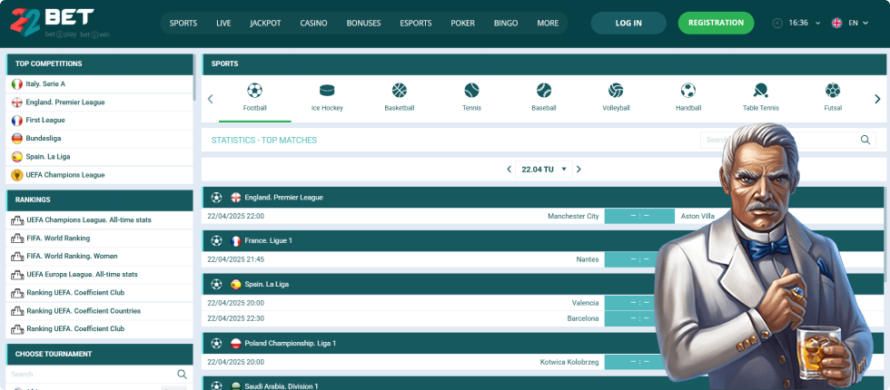Image resolution: width=890 pixels, height=390 pixels.
Task: Select the Handball sport icon
Action: tap(688, 91)
